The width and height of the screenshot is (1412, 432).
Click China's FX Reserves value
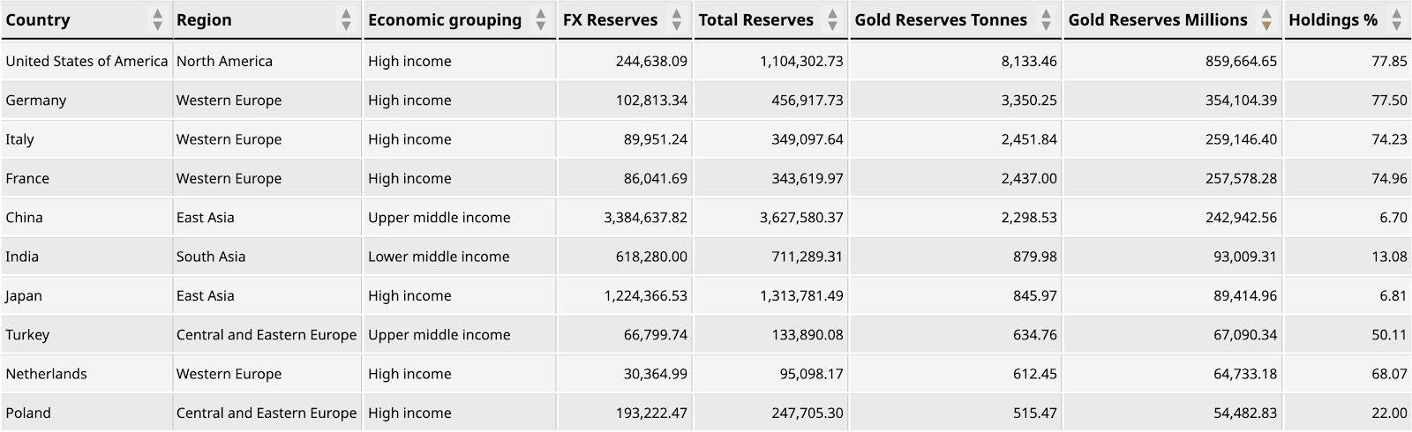(x=645, y=217)
